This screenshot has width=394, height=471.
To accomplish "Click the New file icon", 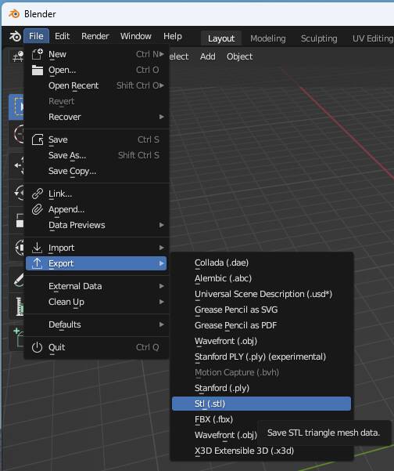I will 38,54.
